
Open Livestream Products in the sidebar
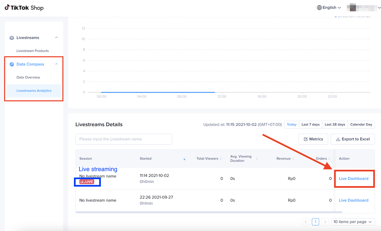coord(33,51)
